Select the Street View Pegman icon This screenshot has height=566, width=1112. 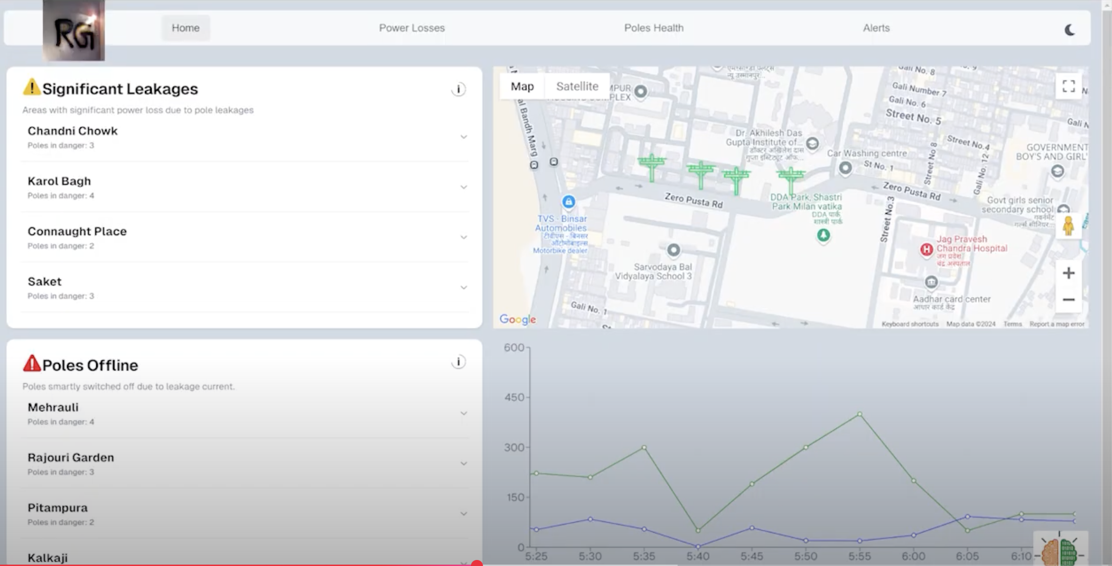(1069, 226)
